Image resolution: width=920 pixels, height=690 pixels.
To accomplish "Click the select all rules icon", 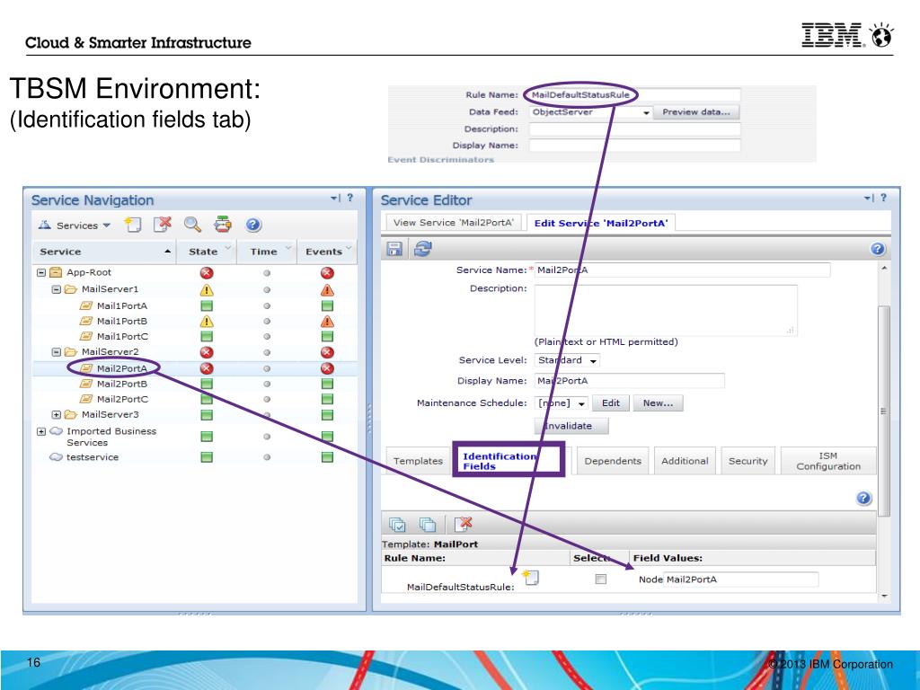I will [x=397, y=524].
